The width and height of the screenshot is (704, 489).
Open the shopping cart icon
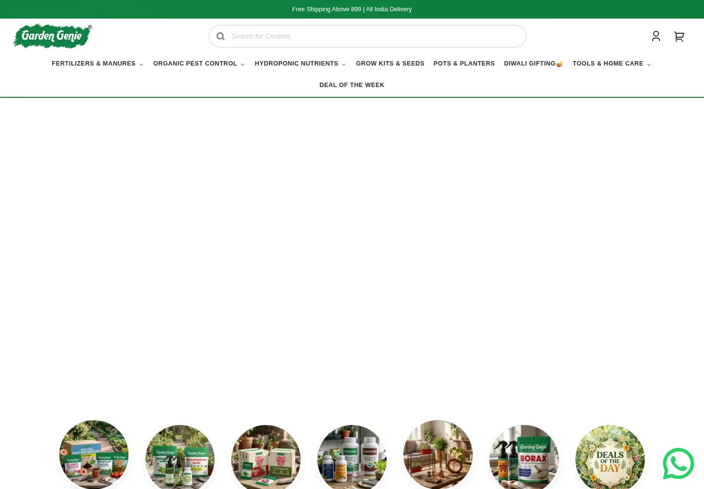(x=679, y=36)
